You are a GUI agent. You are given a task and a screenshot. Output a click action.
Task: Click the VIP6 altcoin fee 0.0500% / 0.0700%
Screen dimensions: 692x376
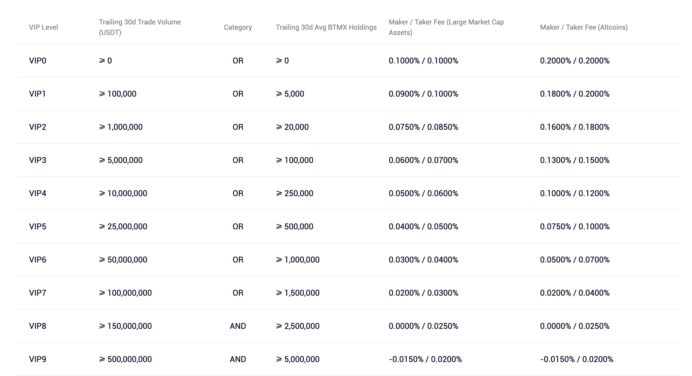tap(575, 260)
